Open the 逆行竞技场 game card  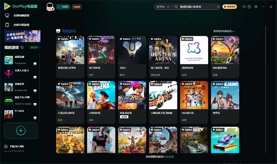click(x=101, y=57)
